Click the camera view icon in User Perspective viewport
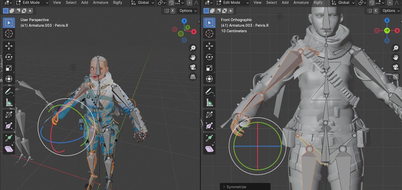The image size is (402, 190). pyautogui.click(x=193, y=67)
